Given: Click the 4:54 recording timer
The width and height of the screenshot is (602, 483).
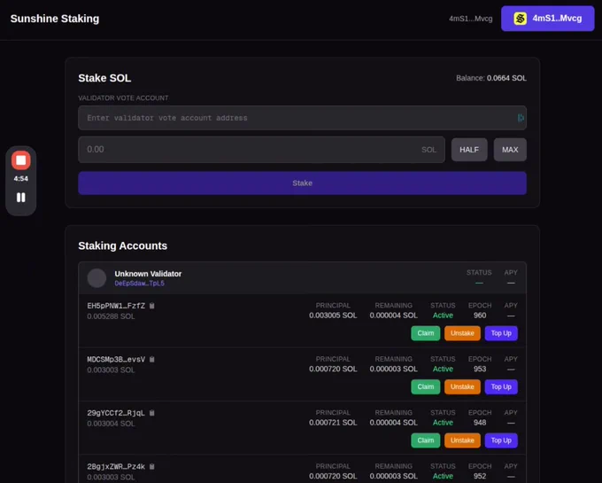Looking at the screenshot, I should coord(20,179).
